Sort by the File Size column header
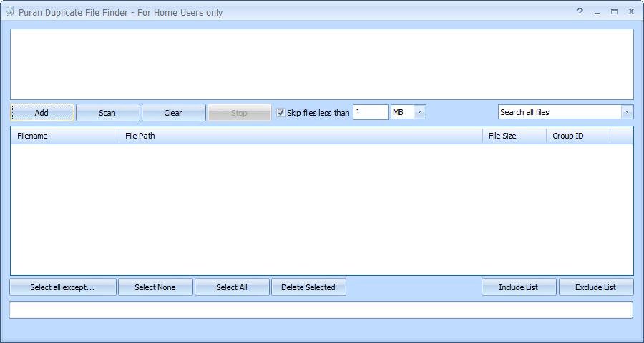The height and width of the screenshot is (343, 644). pos(514,136)
